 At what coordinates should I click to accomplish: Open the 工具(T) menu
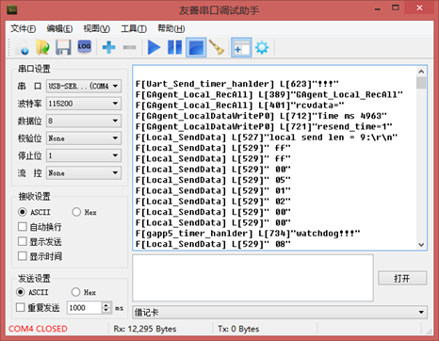(x=134, y=28)
